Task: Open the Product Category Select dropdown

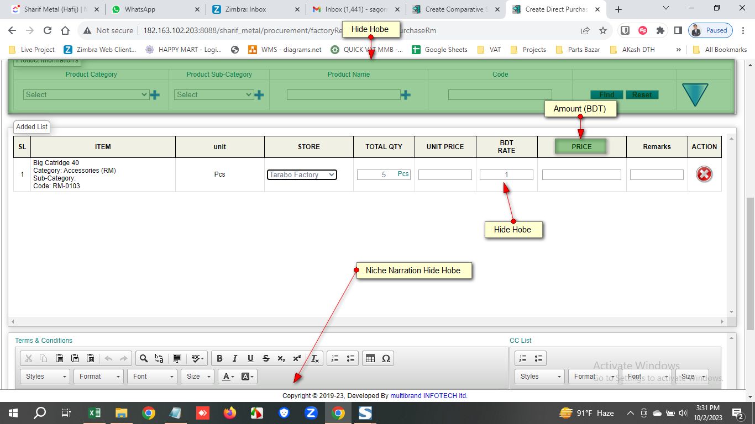Action: 86,95
